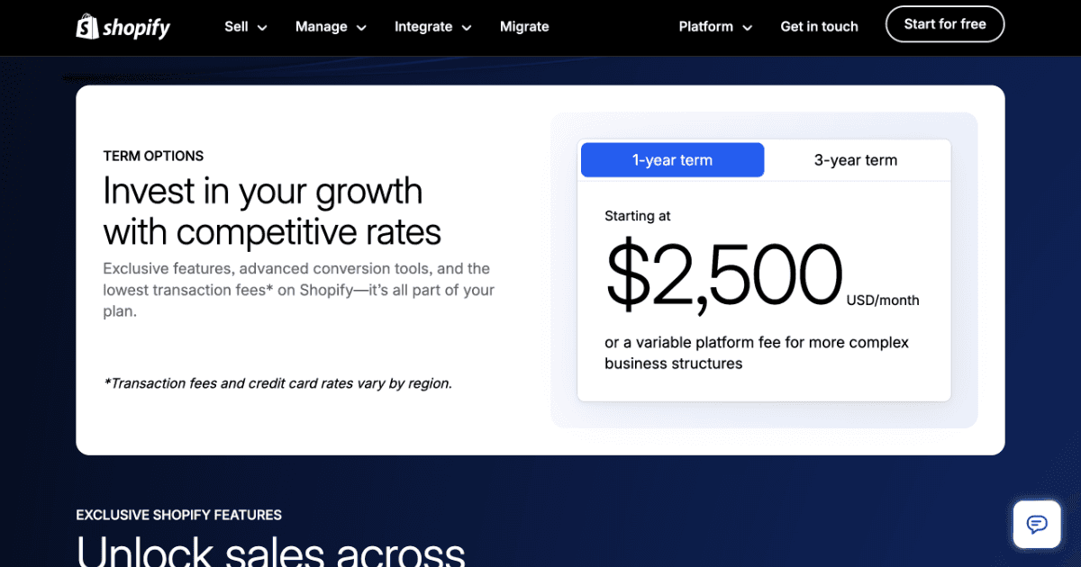Click the USD/month label
Viewport: 1081px width, 567px height.
coord(883,301)
